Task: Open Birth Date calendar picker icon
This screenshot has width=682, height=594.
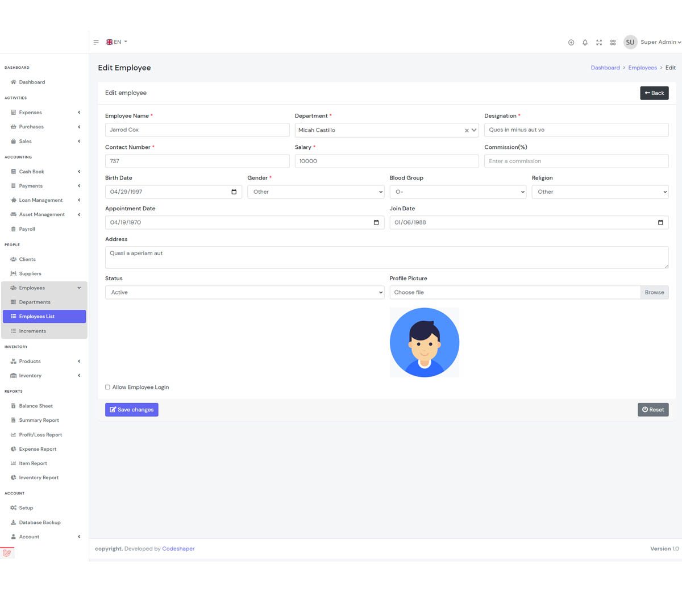Action: tap(234, 192)
